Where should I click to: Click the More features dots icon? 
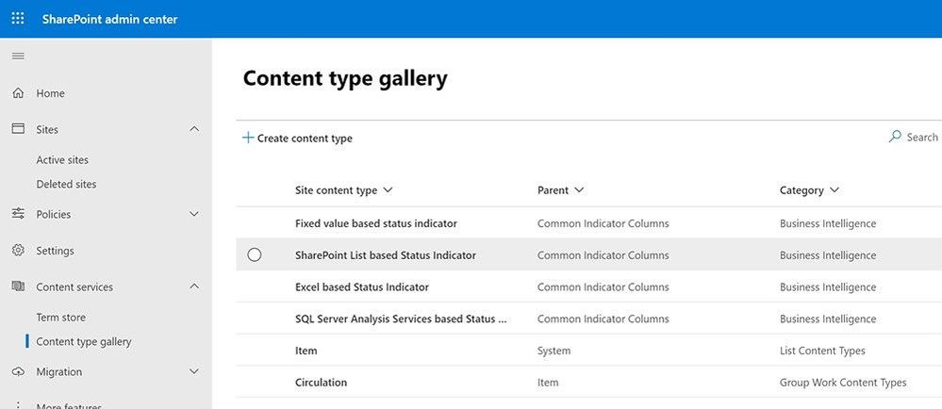pos(18,405)
